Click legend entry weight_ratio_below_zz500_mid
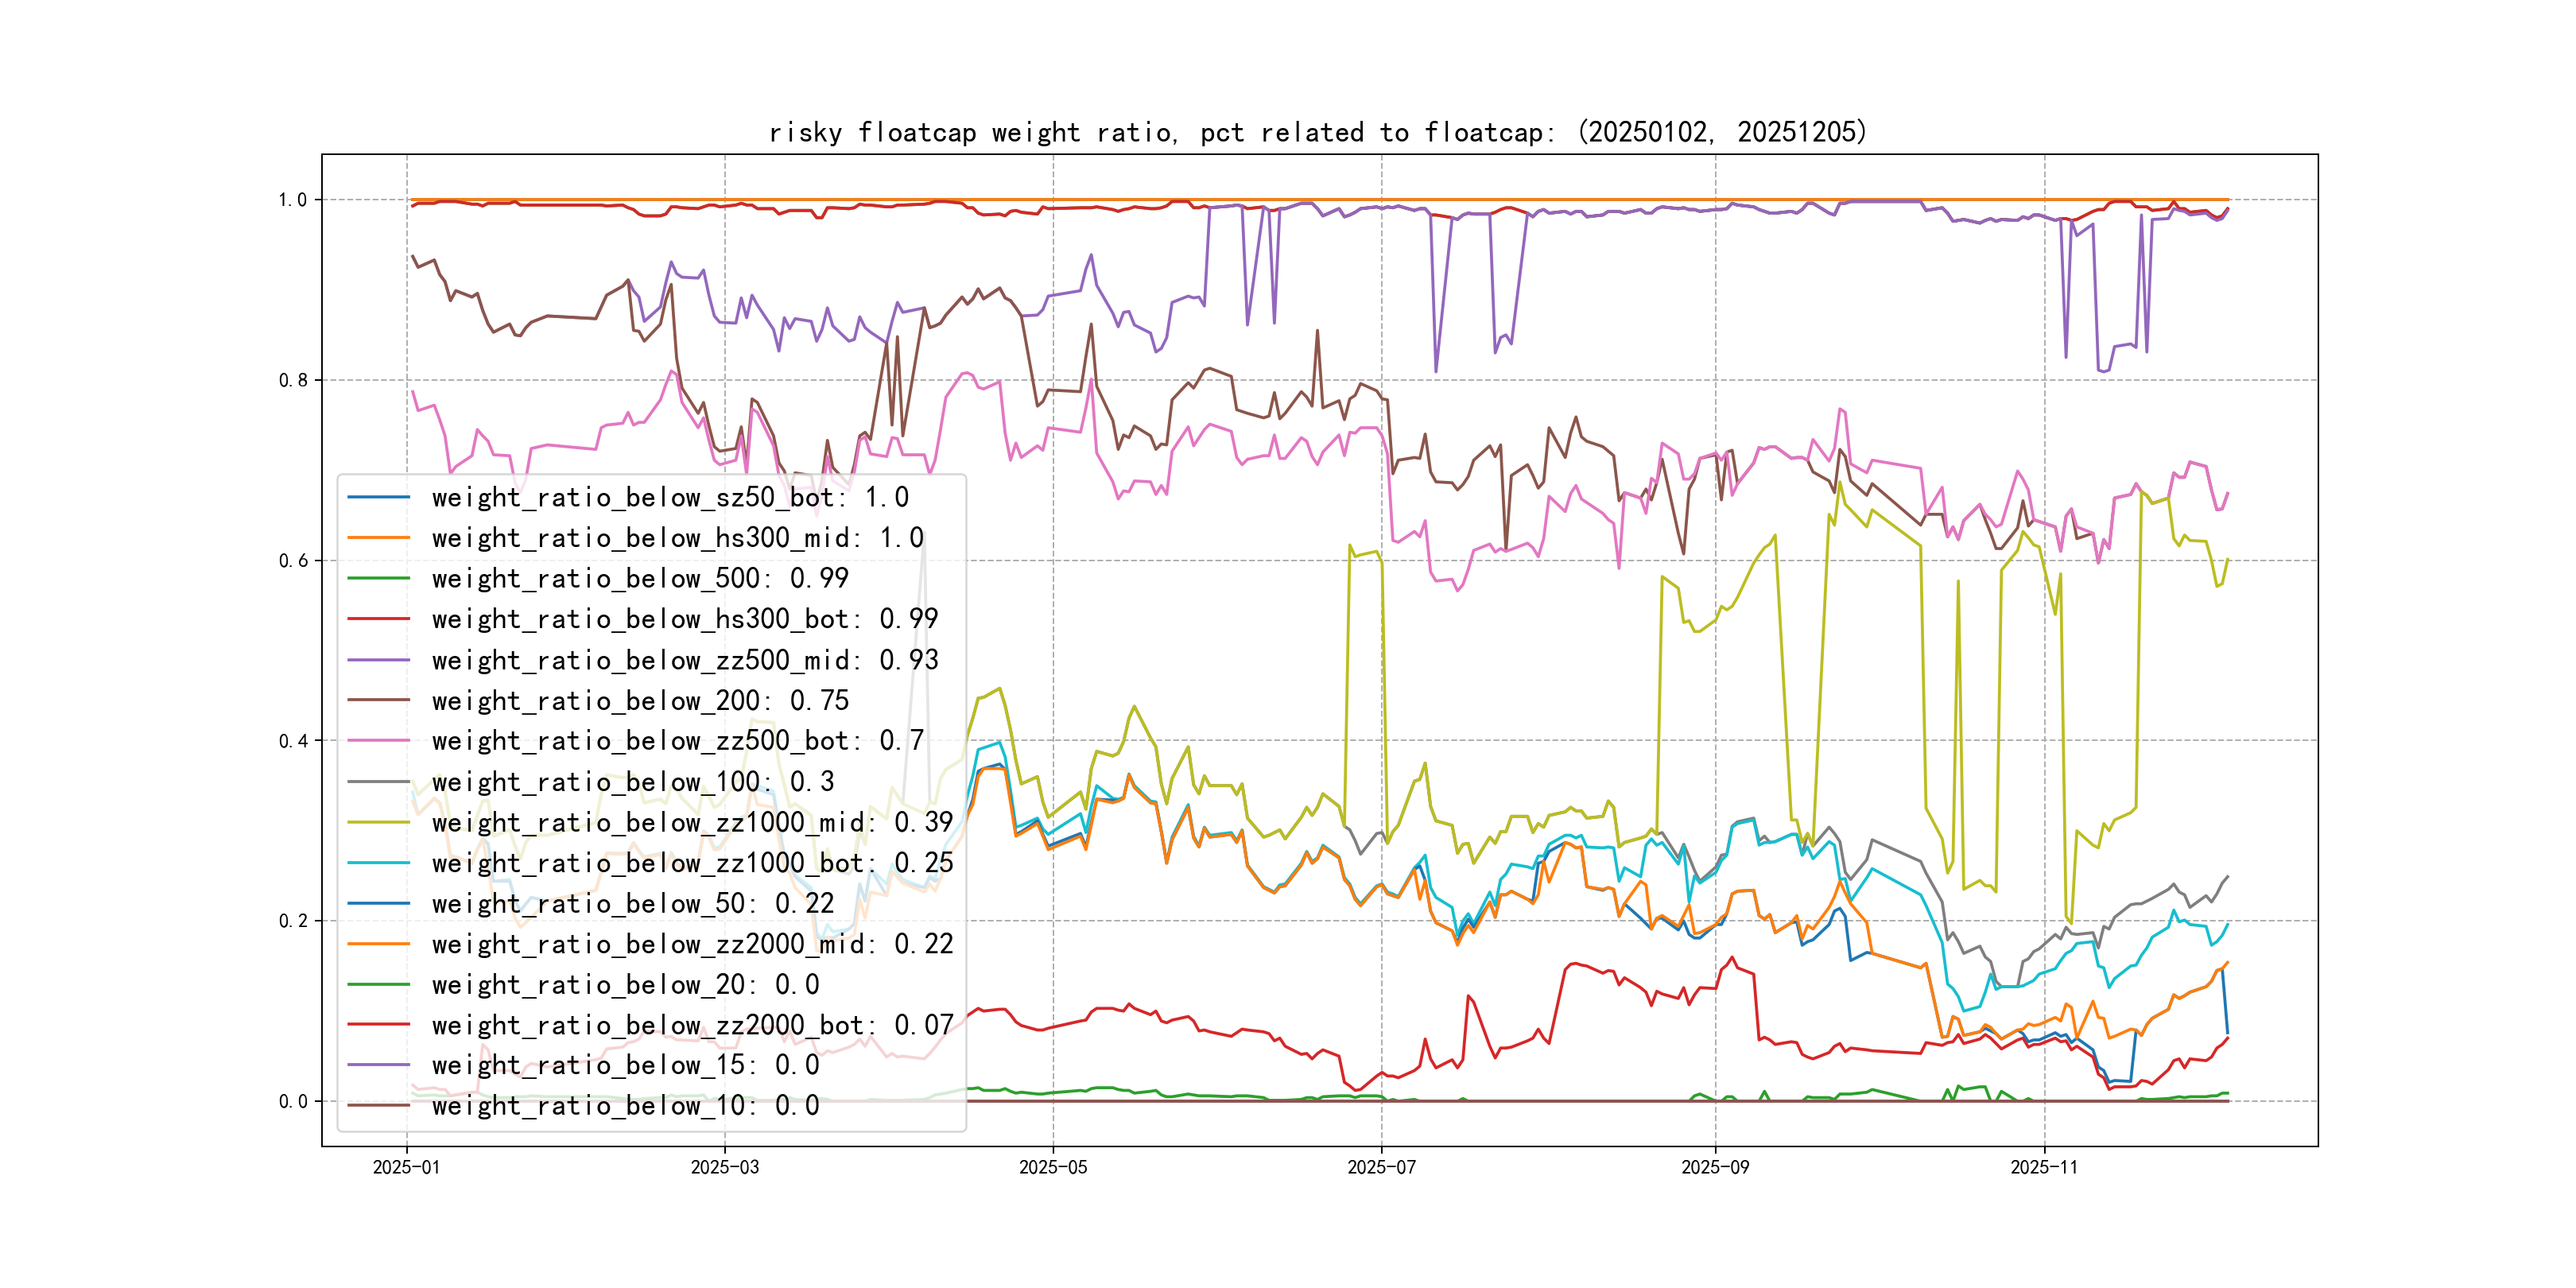This screenshot has height=1288, width=2576. (685, 660)
